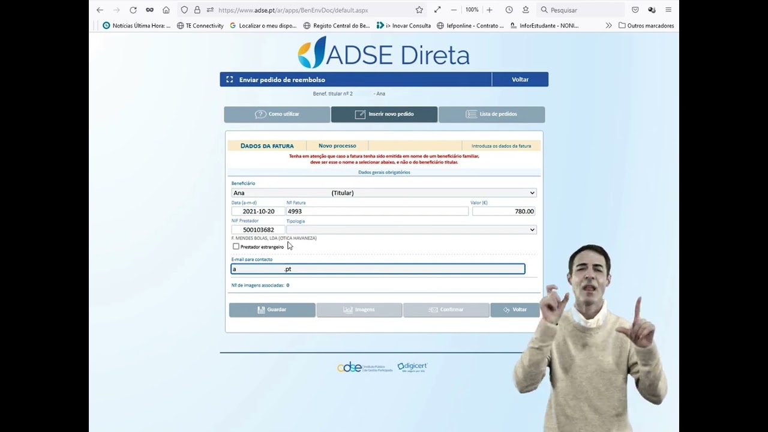768x432 pixels.
Task: Click inside the Pesquisar search box
Action: (580, 10)
